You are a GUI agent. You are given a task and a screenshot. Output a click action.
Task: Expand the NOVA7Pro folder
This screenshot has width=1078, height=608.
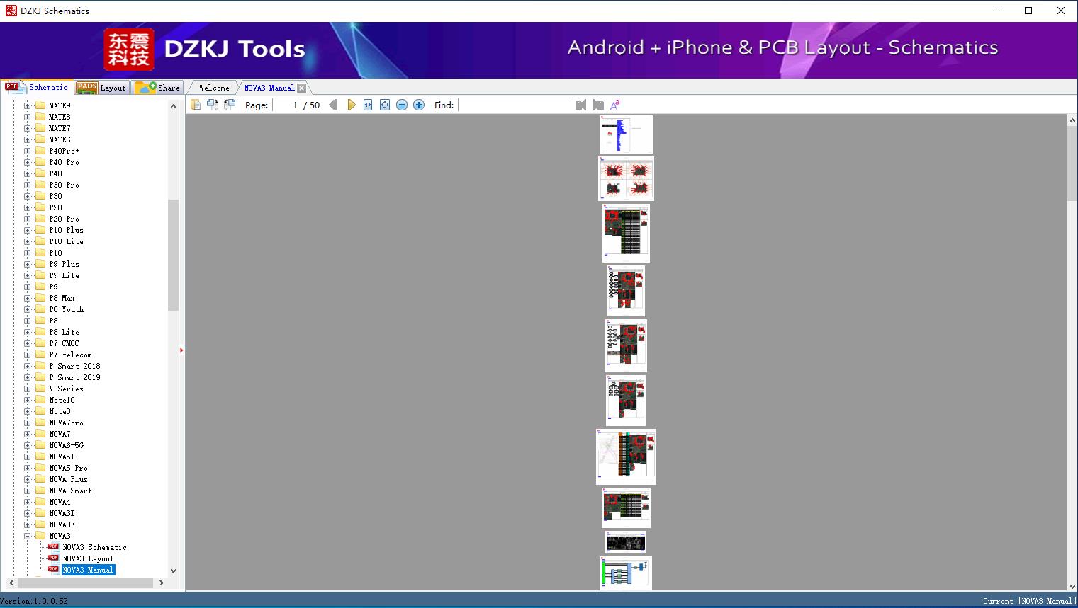28,423
